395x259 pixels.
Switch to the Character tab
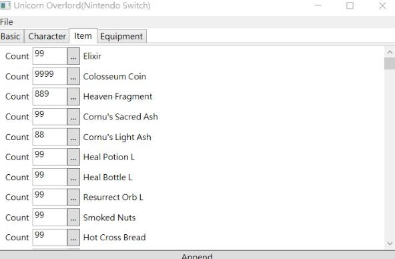47,36
